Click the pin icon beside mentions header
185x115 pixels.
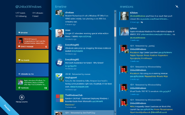click(177, 6)
